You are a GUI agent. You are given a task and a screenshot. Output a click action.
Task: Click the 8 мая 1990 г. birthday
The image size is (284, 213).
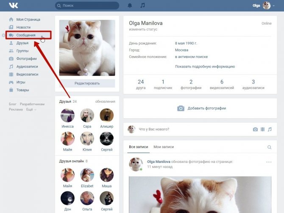coord(186,43)
